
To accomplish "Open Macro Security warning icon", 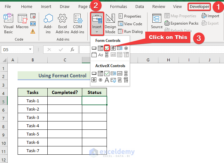I will 33,31.
